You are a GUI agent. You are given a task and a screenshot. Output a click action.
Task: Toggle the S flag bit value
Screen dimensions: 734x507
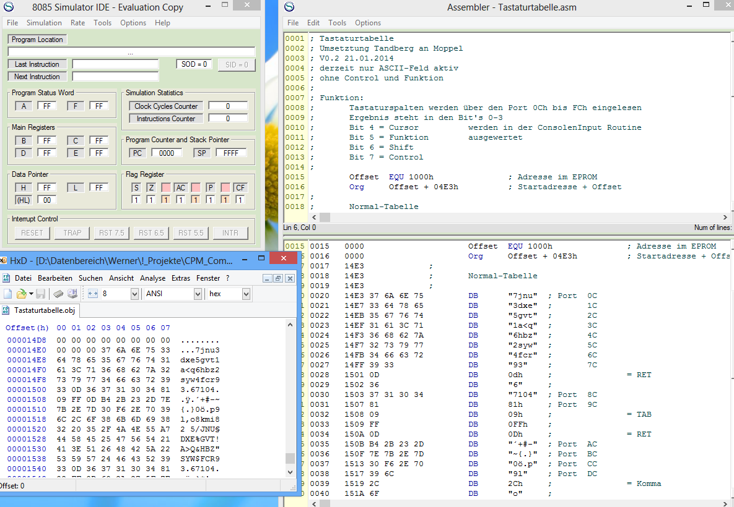136,200
